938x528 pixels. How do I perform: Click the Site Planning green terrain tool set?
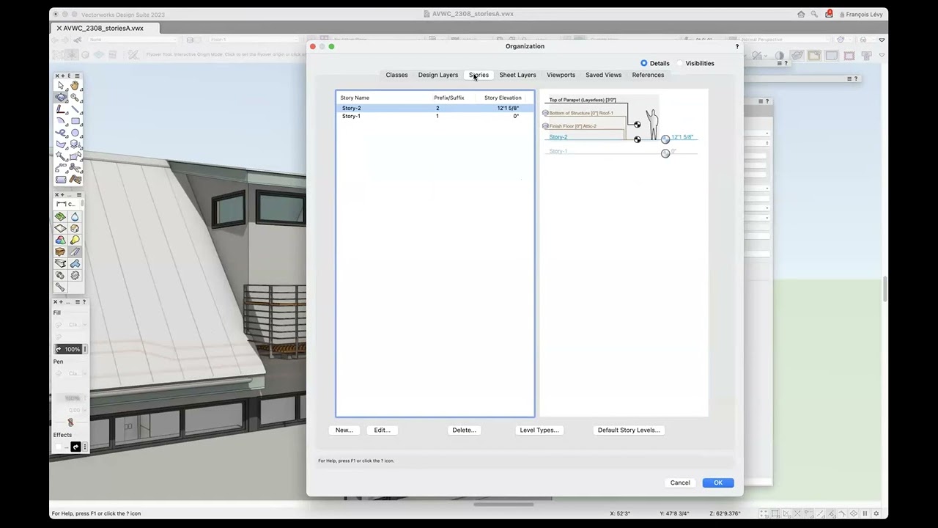point(61,216)
